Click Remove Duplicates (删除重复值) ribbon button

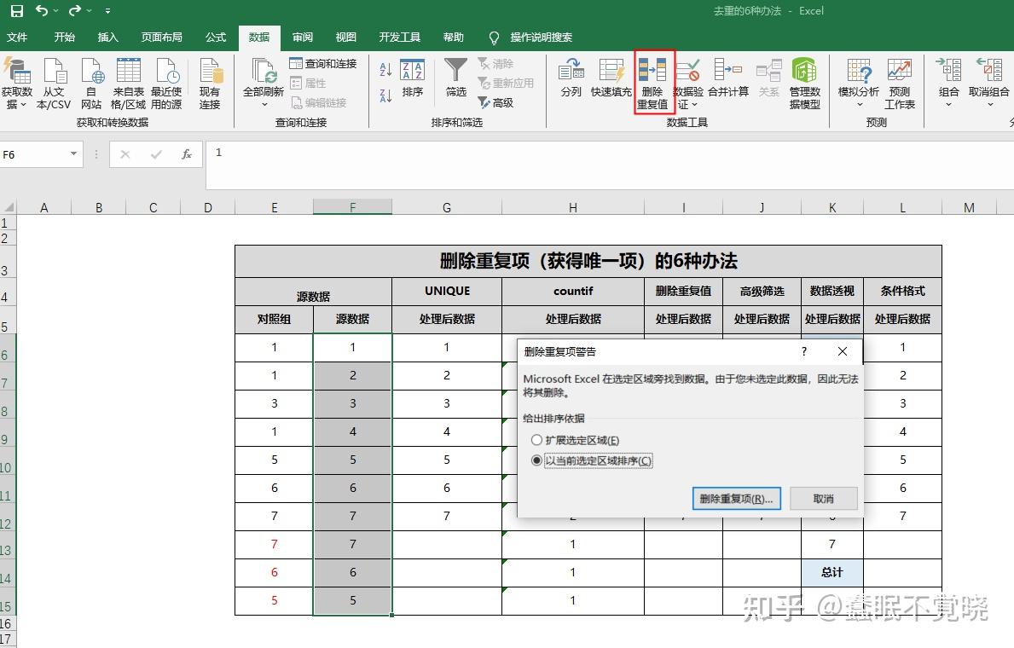pyautogui.click(x=653, y=84)
